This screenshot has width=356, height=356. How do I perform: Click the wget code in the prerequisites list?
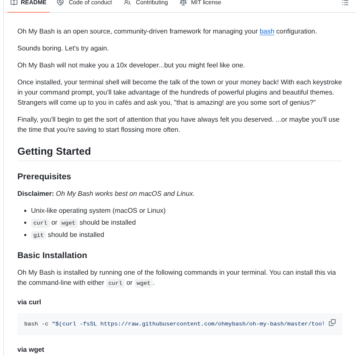68,223
